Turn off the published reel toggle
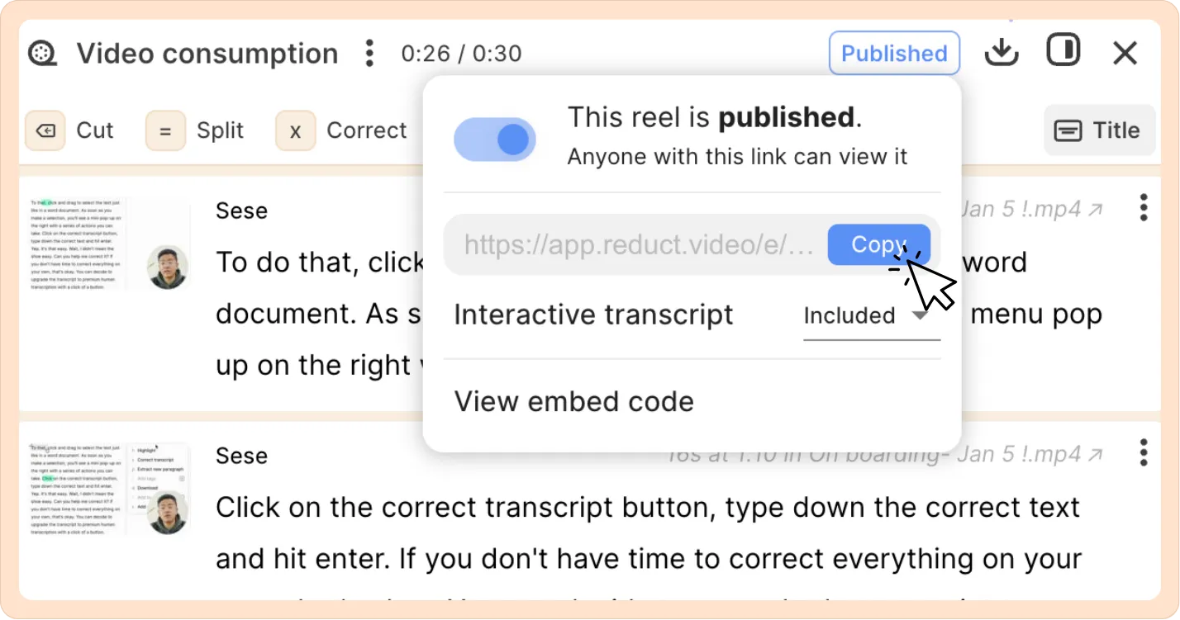Image resolution: width=1180 pixels, height=620 pixels. click(x=495, y=140)
